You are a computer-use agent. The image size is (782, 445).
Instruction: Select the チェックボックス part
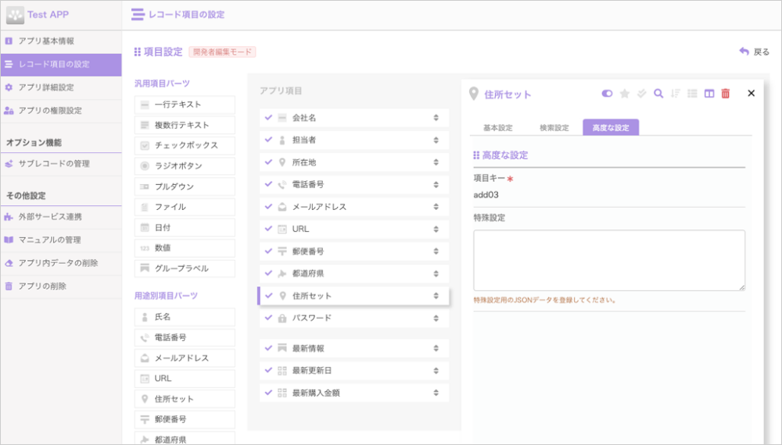click(185, 145)
